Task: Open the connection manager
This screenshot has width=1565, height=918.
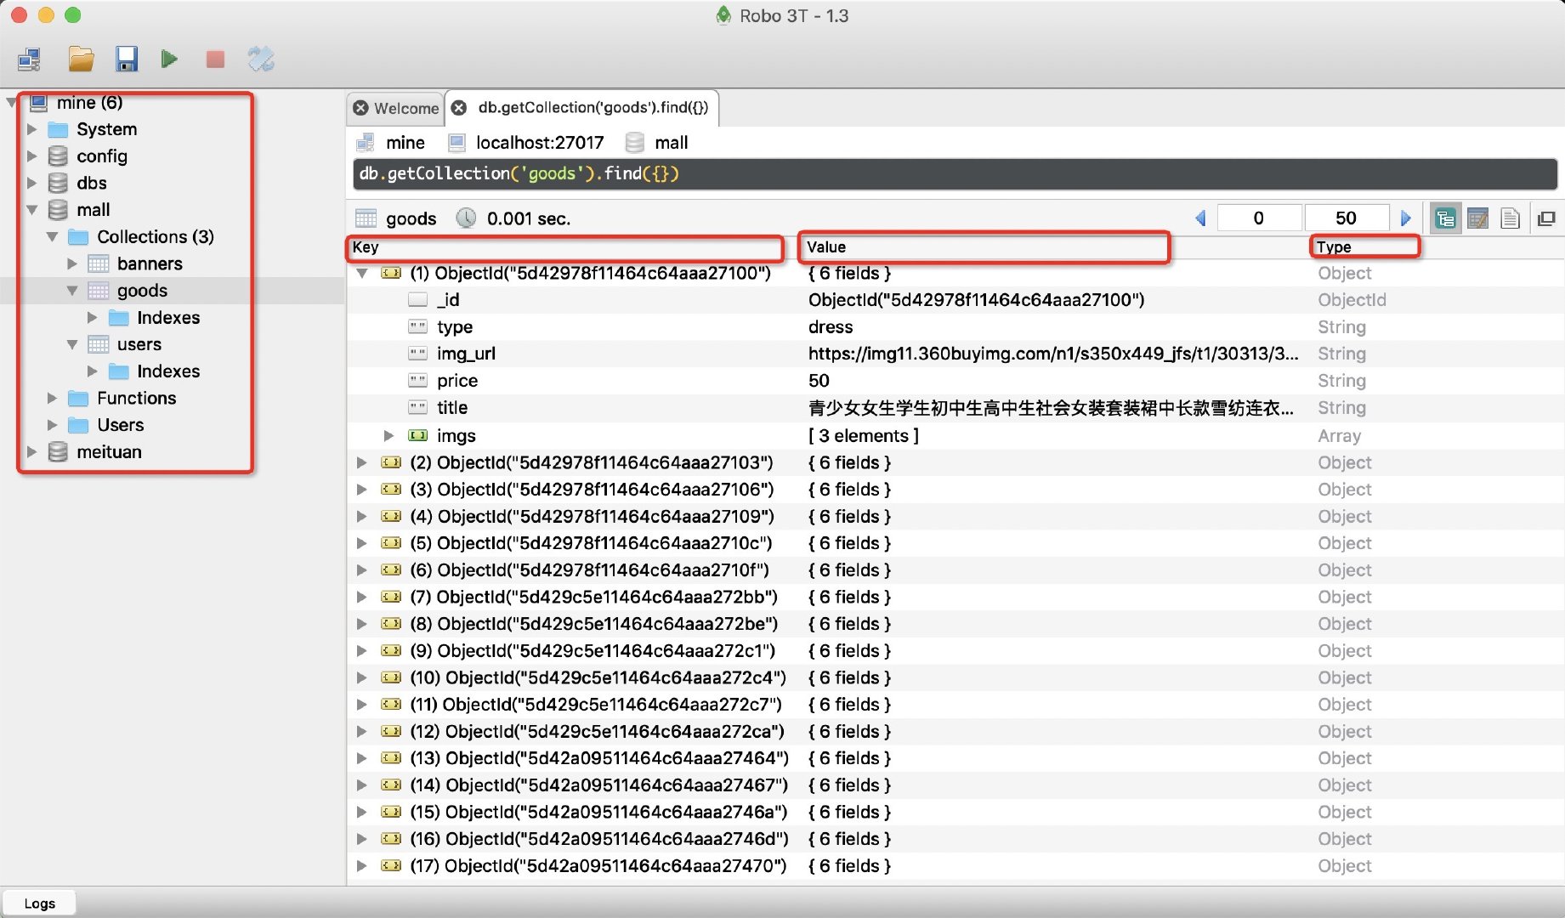Action: coord(29,59)
